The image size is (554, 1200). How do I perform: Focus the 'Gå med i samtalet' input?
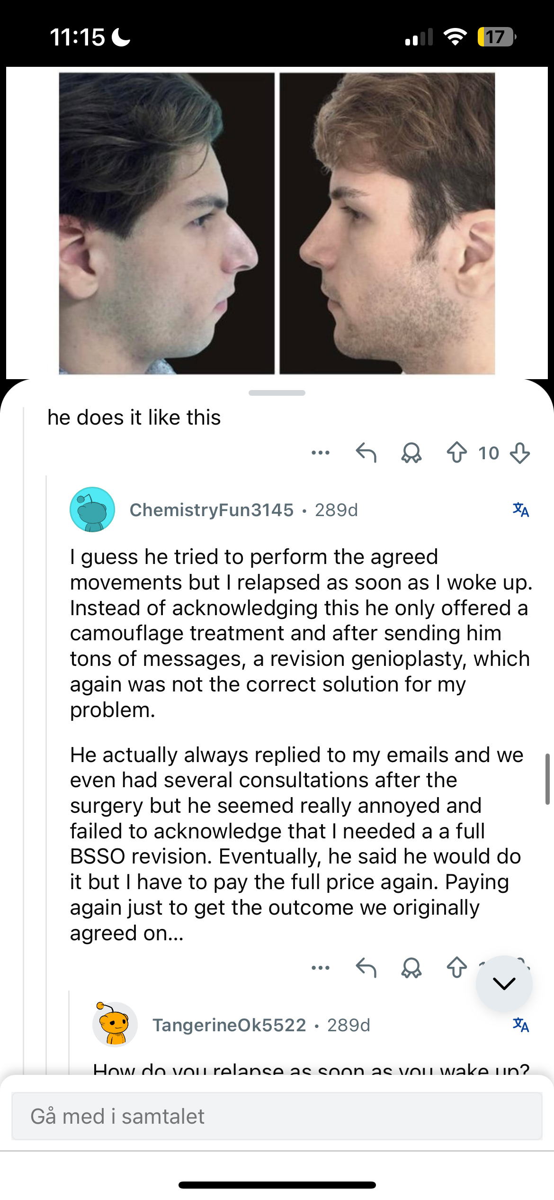(277, 1116)
